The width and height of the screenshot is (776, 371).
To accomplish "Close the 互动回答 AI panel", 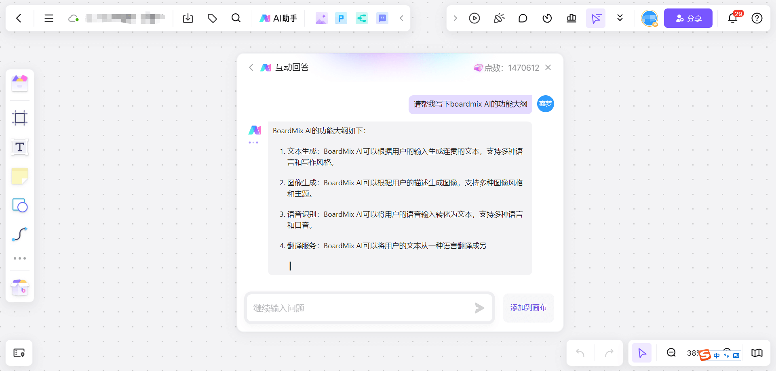I will [x=548, y=67].
